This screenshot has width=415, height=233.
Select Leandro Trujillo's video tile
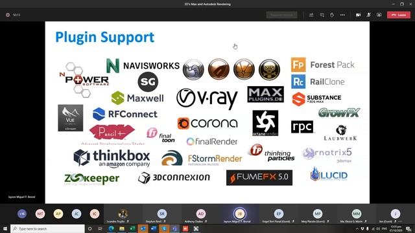123,214
